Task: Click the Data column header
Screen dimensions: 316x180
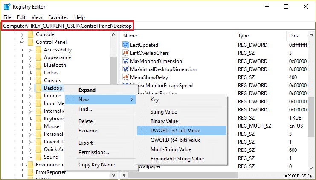Action: tap(298, 36)
